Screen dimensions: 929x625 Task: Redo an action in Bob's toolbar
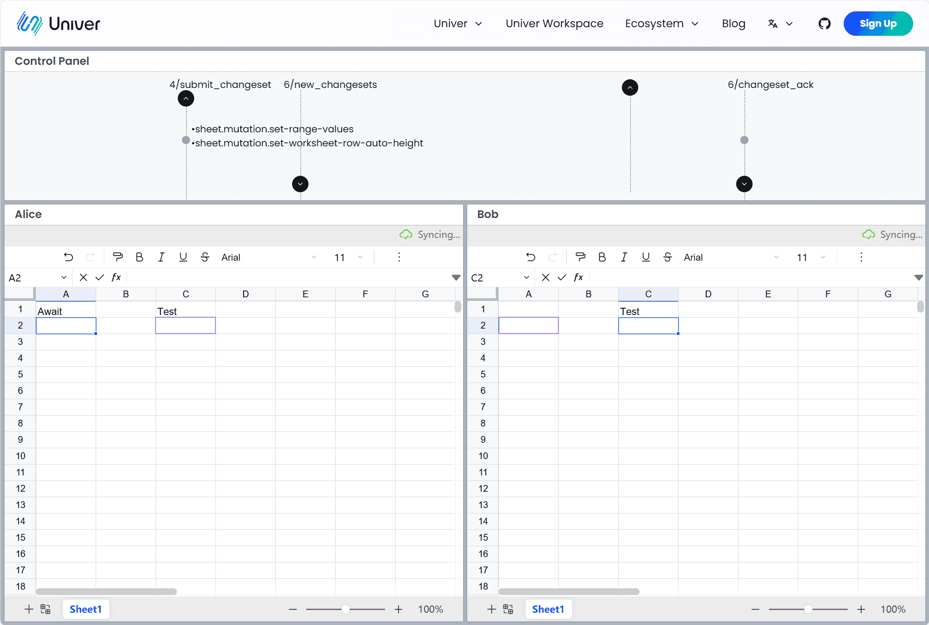pos(553,257)
